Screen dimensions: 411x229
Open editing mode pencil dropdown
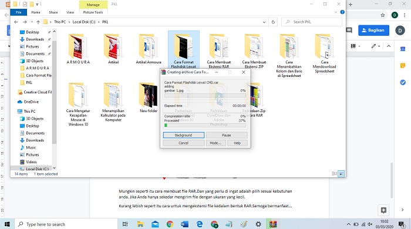[375, 46]
